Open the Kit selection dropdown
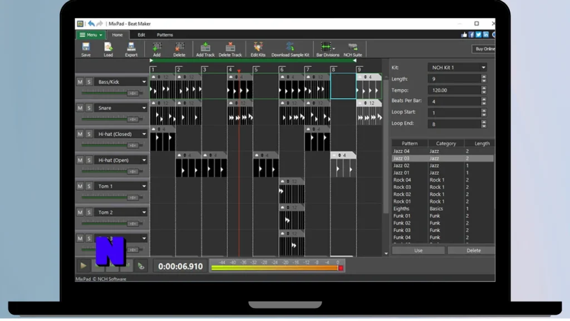570x321 pixels. point(458,67)
